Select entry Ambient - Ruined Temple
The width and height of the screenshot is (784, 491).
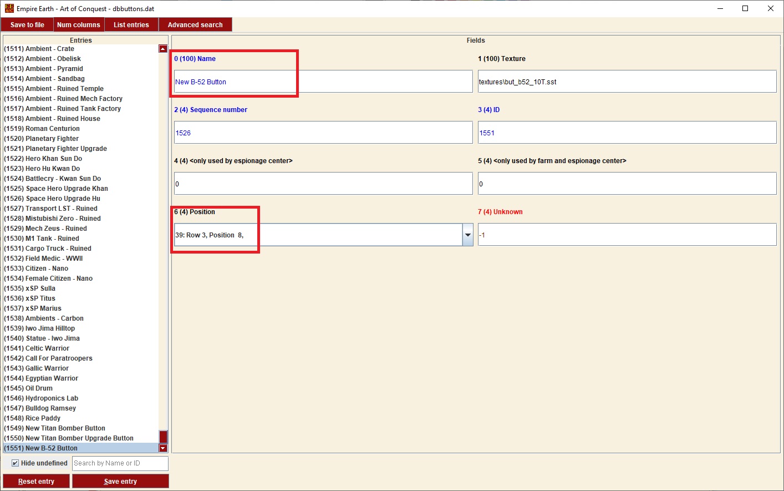click(81, 89)
